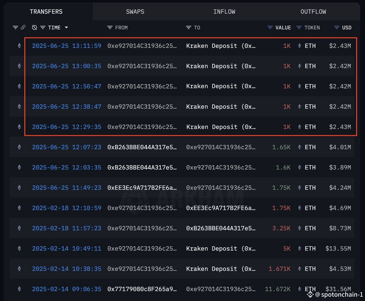The height and width of the screenshot is (301, 365).
Task: Click the Ethereum chain icon for the 12:07:23 transfer
Action: pos(19,147)
